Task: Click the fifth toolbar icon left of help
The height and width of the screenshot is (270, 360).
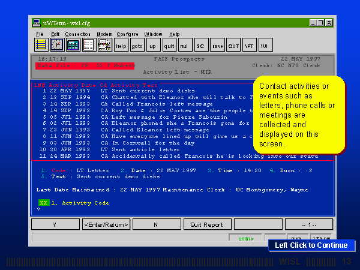Action: pyautogui.click(x=104, y=45)
